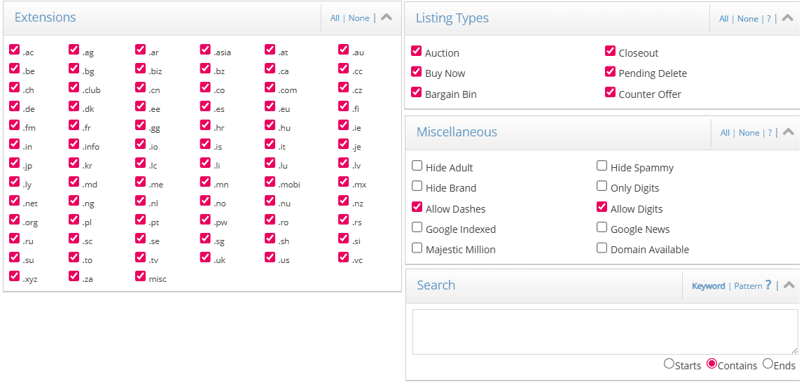Uncheck the .jp extension
806x384 pixels.
pyautogui.click(x=15, y=163)
